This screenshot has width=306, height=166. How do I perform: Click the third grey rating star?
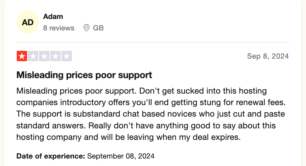[x=44, y=56]
